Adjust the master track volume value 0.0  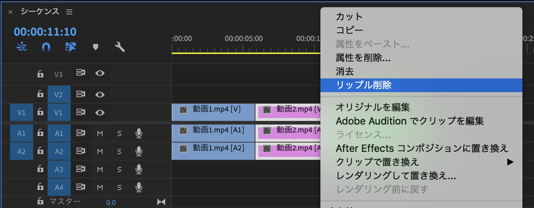111,202
